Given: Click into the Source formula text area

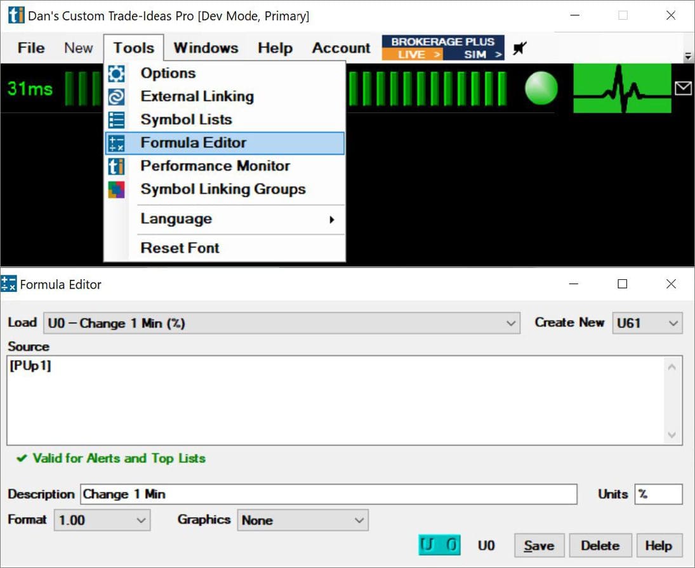Looking at the screenshot, I should click(x=334, y=400).
